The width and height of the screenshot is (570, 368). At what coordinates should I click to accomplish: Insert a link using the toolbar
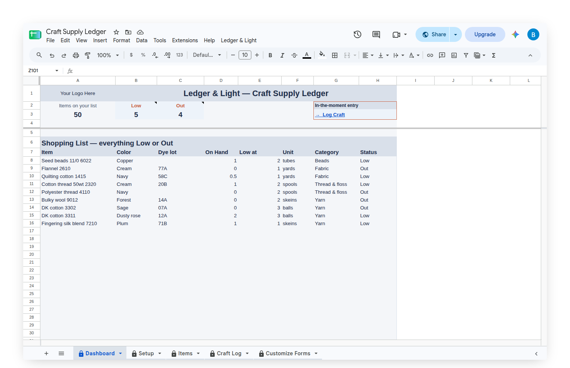(x=430, y=55)
